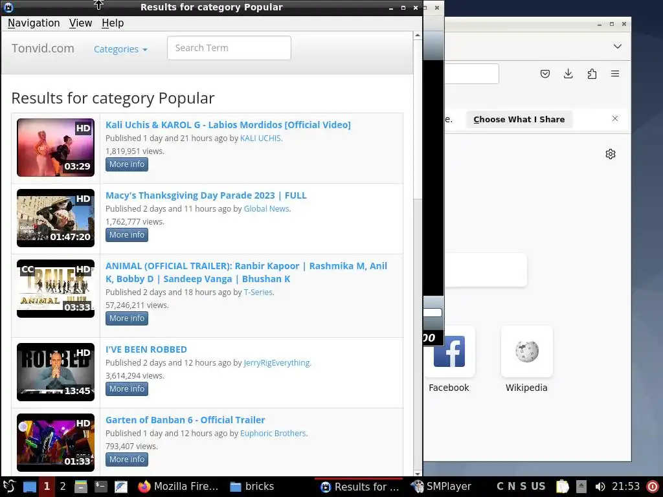Image resolution: width=663 pixels, height=497 pixels.
Task: Click the removable media eject tray icon
Action: click(x=581, y=487)
